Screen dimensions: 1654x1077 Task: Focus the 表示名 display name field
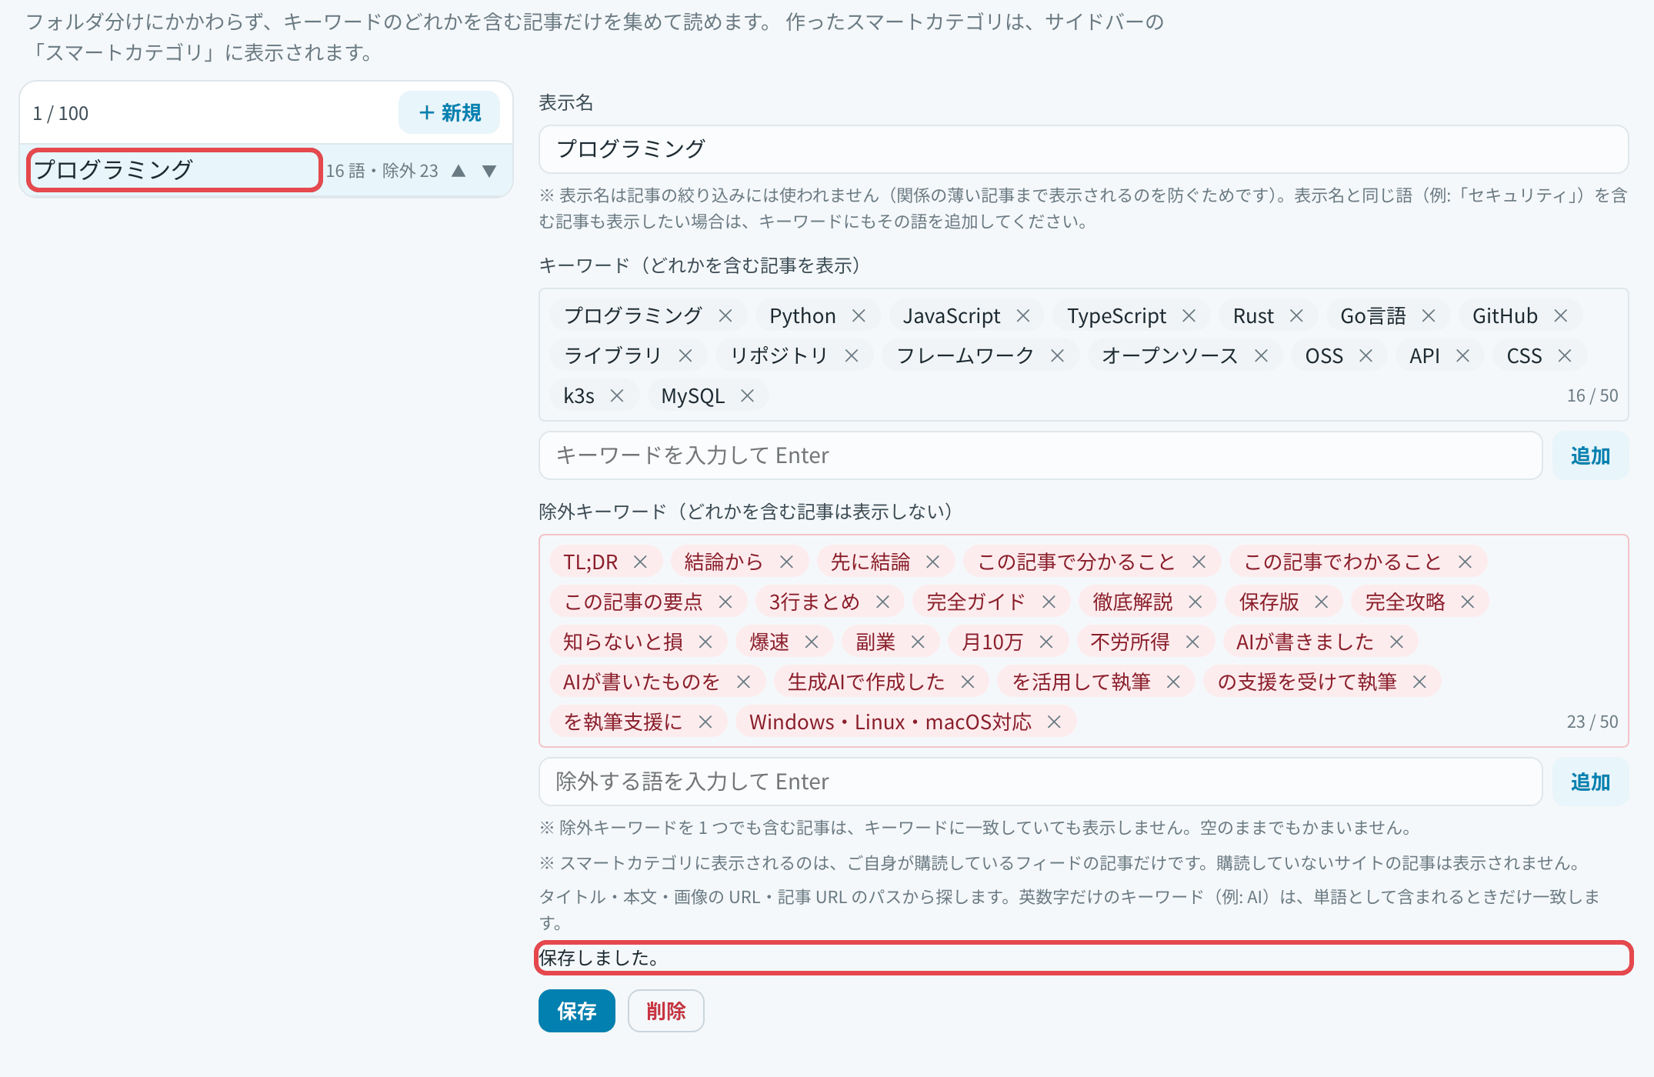(x=1083, y=149)
